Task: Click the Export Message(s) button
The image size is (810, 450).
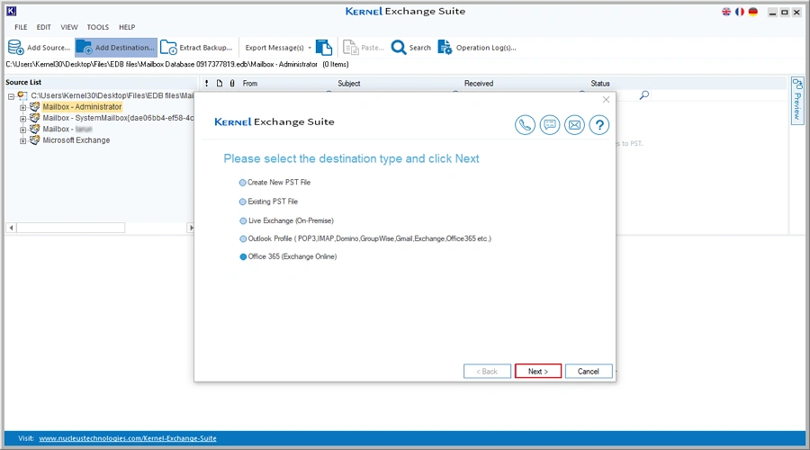Action: (274, 48)
